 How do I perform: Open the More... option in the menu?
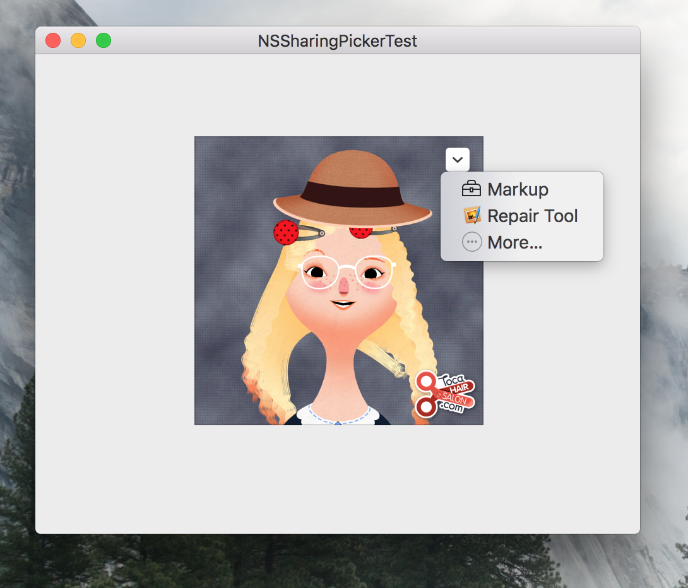[522, 242]
